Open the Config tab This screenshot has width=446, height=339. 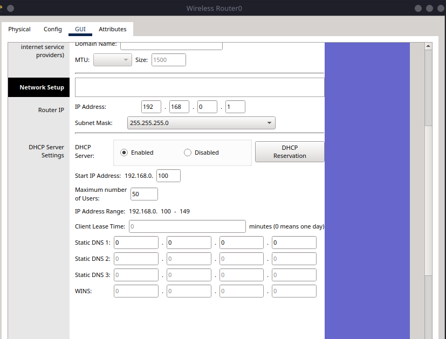[53, 29]
